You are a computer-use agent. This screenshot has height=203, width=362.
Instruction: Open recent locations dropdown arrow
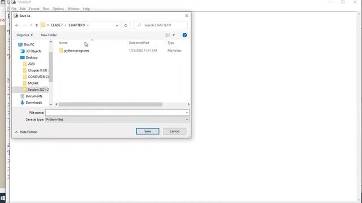click(x=31, y=25)
